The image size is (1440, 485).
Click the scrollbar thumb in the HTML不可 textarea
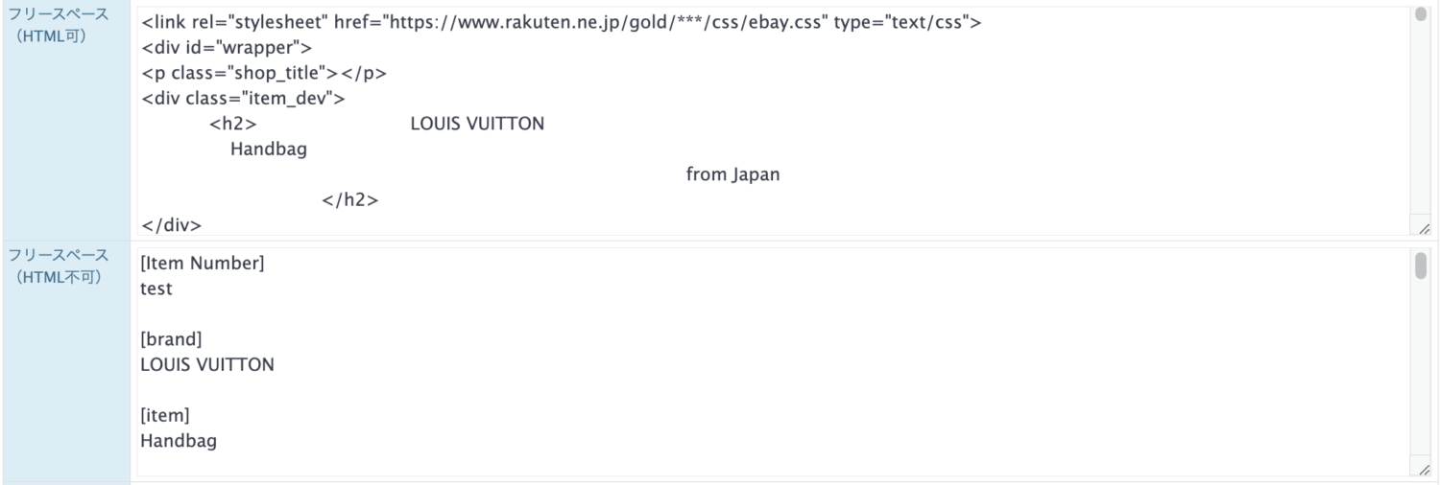point(1421,265)
